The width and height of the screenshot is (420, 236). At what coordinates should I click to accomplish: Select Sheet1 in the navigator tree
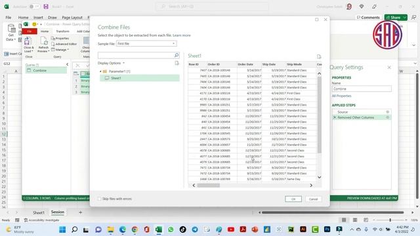click(140, 78)
